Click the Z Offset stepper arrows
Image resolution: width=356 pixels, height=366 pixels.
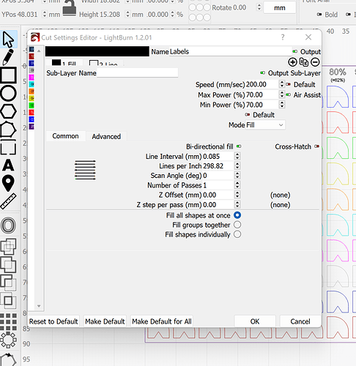[237, 195]
